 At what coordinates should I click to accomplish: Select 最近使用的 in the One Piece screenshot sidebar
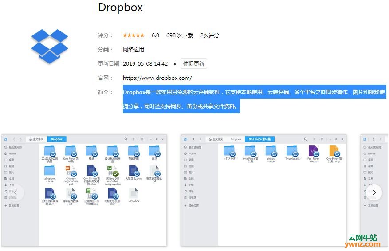pos(193,147)
